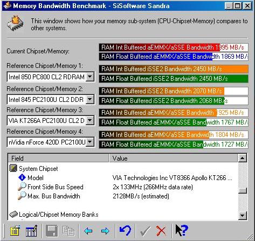This screenshot has height=241, width=255.
Task: Click the RAM Float Buffered 1767 MB/s bar
Action: pyautogui.click(x=174, y=122)
